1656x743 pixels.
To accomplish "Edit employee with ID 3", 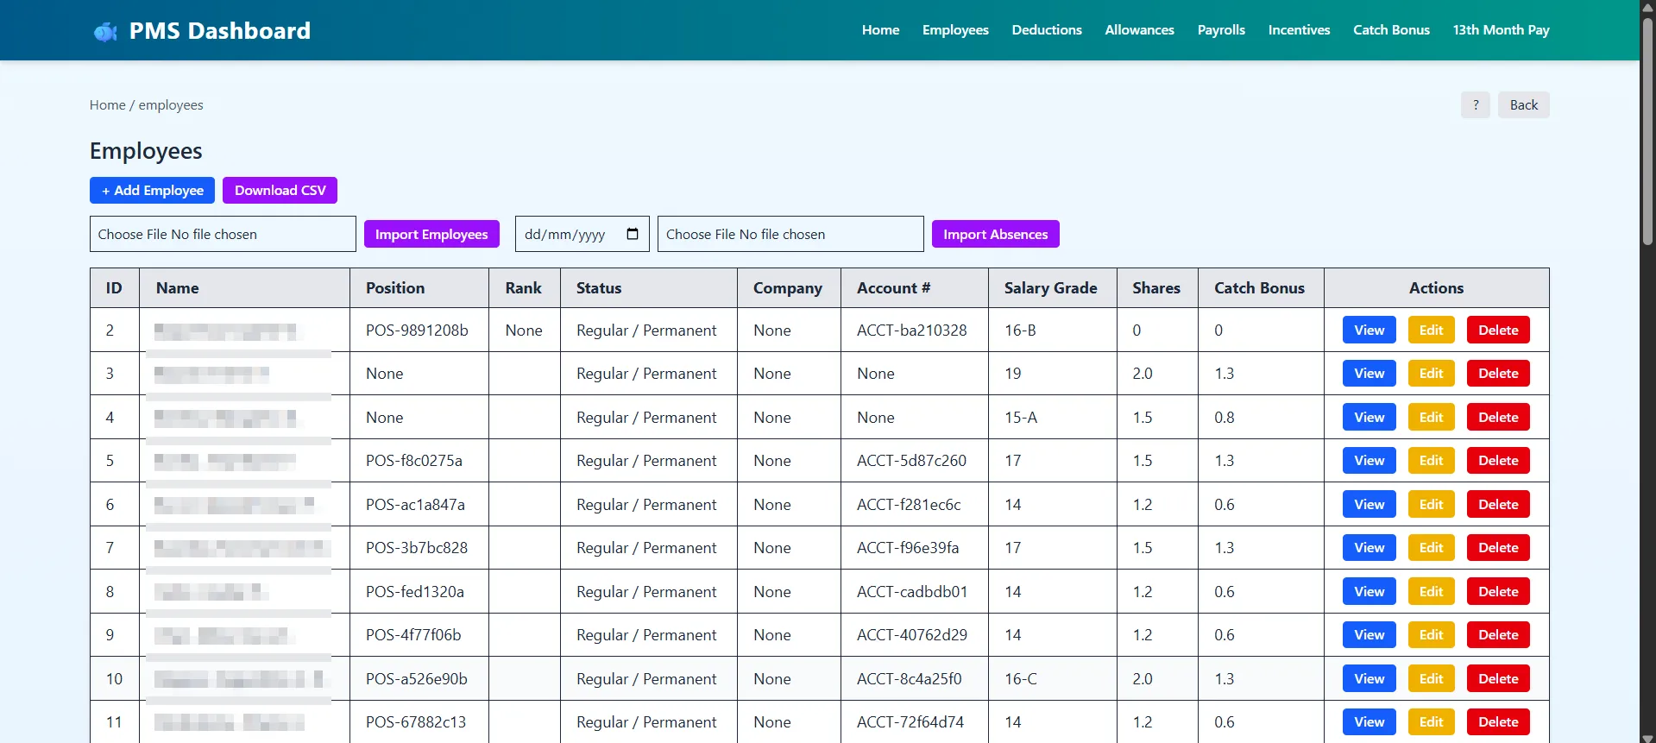I will click(1432, 374).
